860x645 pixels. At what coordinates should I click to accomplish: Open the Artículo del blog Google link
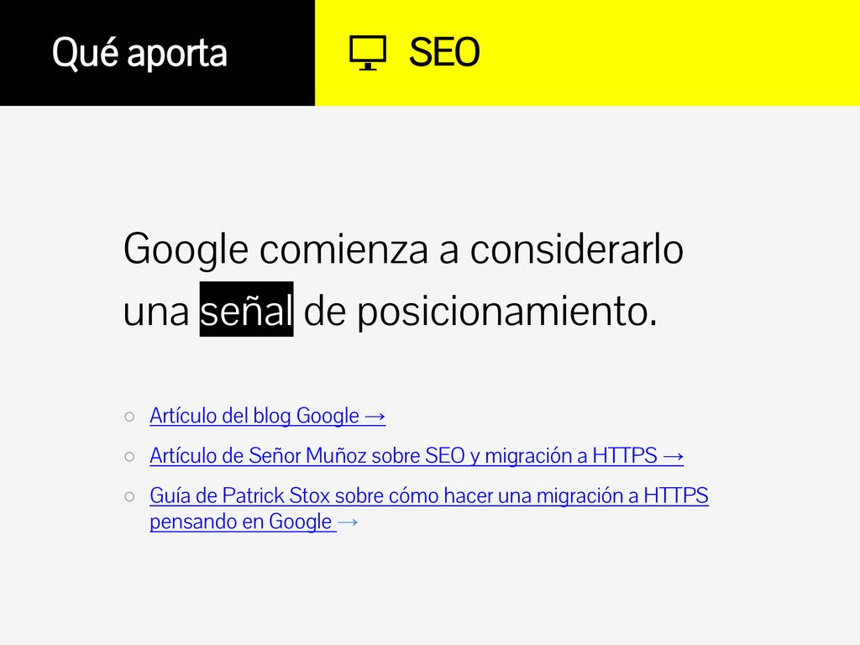click(267, 416)
